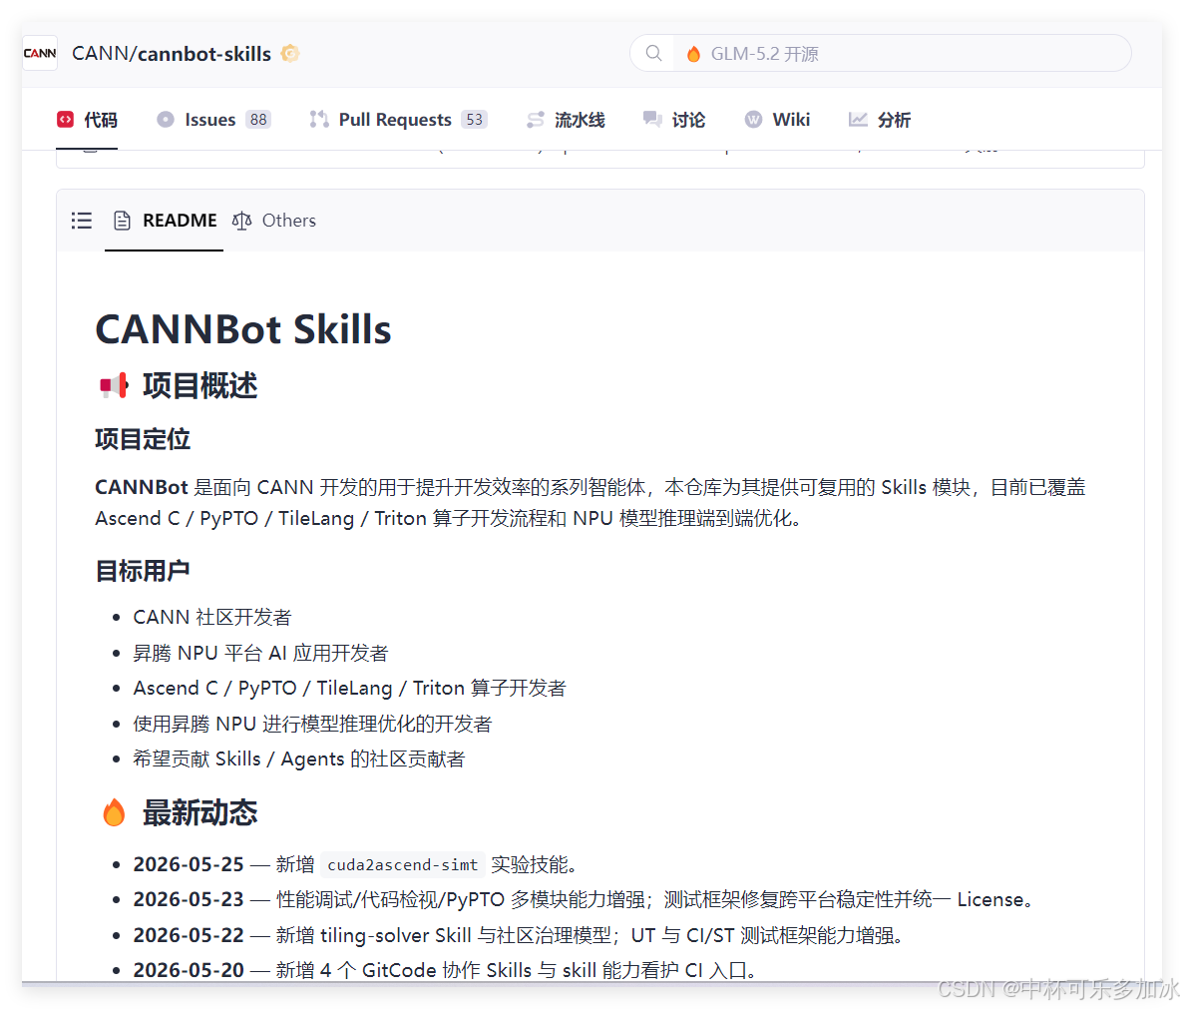Click list item 使用昇腾 NPU 进行模型推理优化的开发者
Image resolution: width=1184 pixels, height=1009 pixels.
(312, 724)
